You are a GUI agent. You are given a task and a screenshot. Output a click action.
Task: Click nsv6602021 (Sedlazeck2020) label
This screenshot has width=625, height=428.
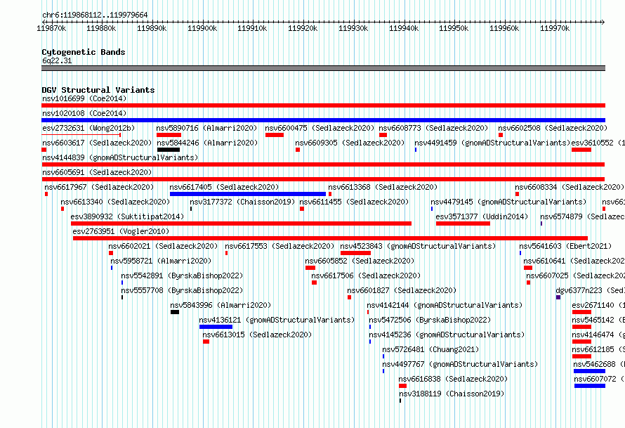(x=163, y=246)
